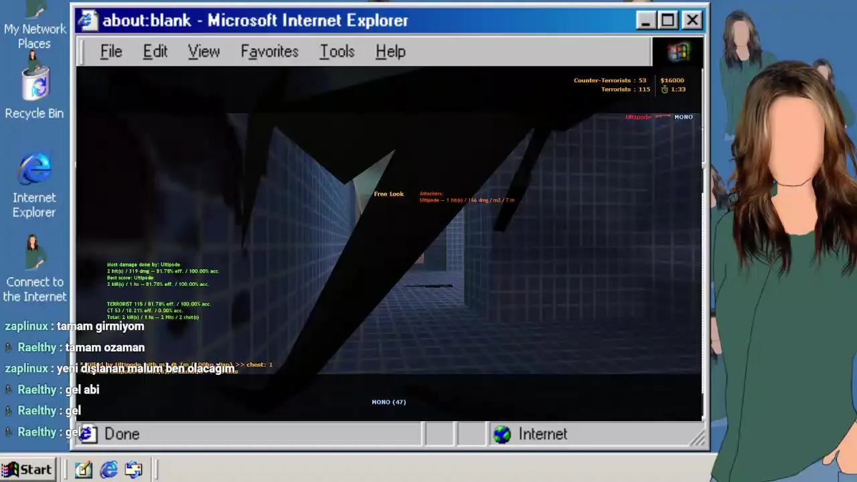The height and width of the screenshot is (482, 857).
Task: Open the My Network Places desktop icon
Action: 34,25
